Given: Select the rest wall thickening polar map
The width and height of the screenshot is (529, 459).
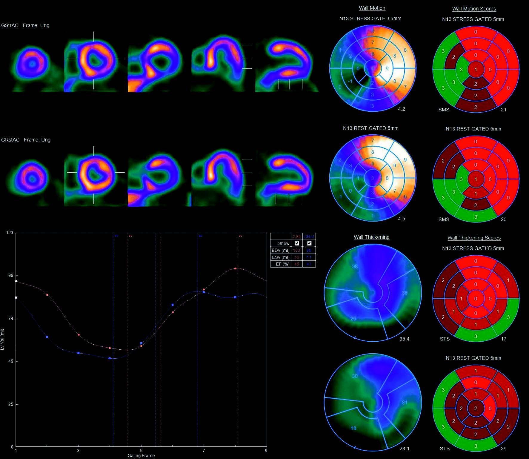Looking at the screenshot, I should (373, 402).
